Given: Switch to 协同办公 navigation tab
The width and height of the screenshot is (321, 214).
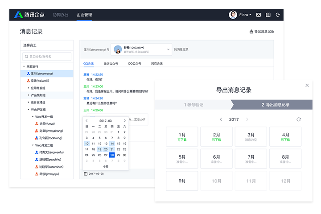Looking at the screenshot, I should point(61,15).
